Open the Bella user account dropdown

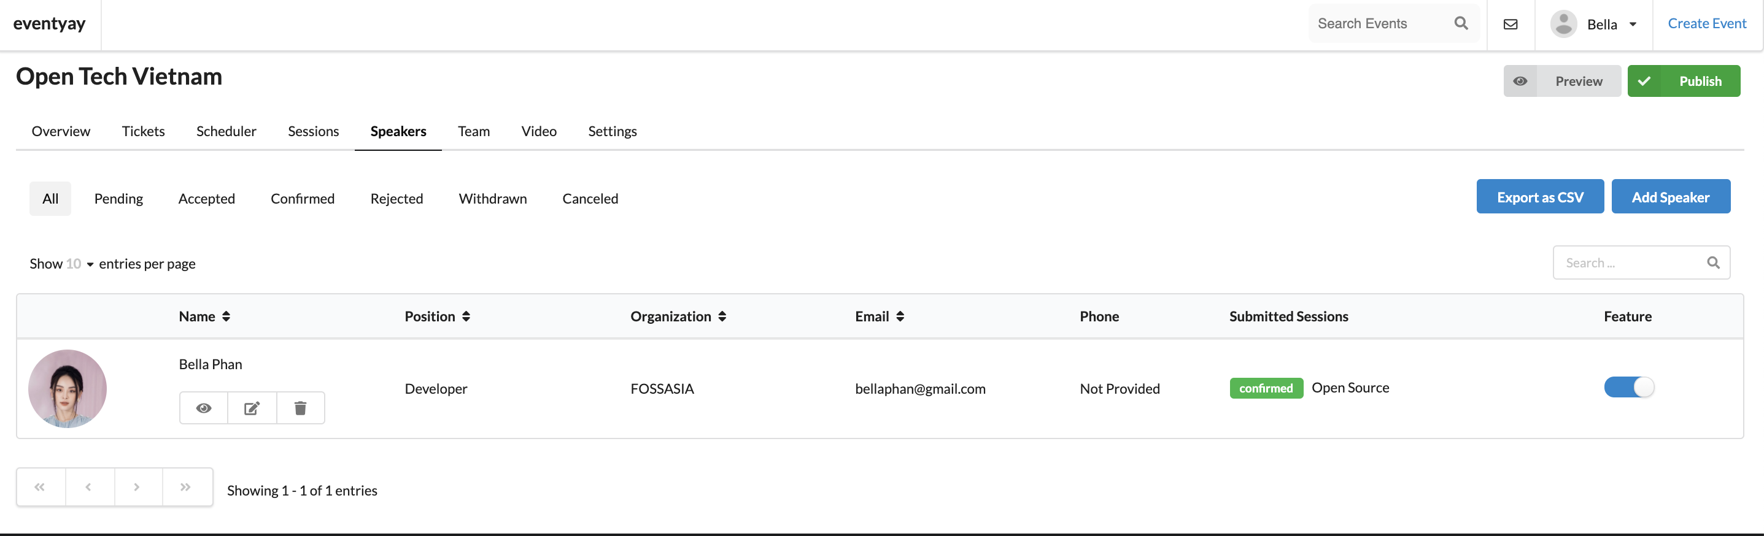(1593, 25)
